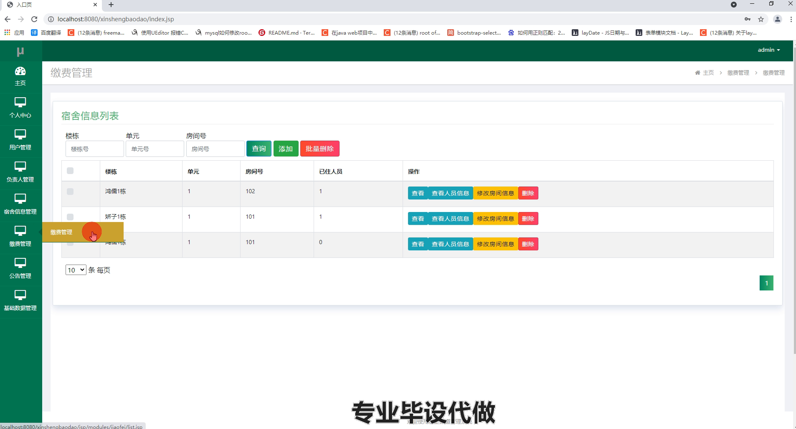Open layDate bookmark
Viewport: 796px width, 429px height.
[601, 33]
